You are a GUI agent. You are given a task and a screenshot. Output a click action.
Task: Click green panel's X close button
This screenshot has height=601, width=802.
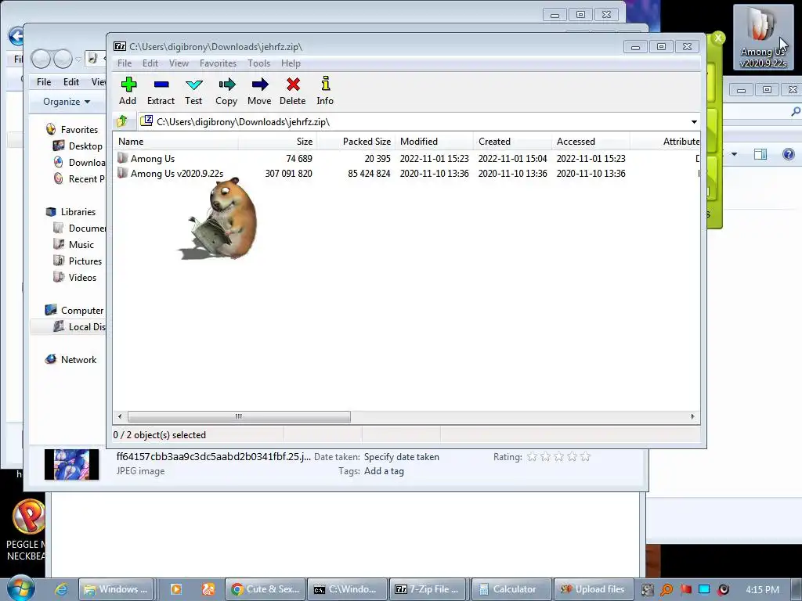coord(718,38)
